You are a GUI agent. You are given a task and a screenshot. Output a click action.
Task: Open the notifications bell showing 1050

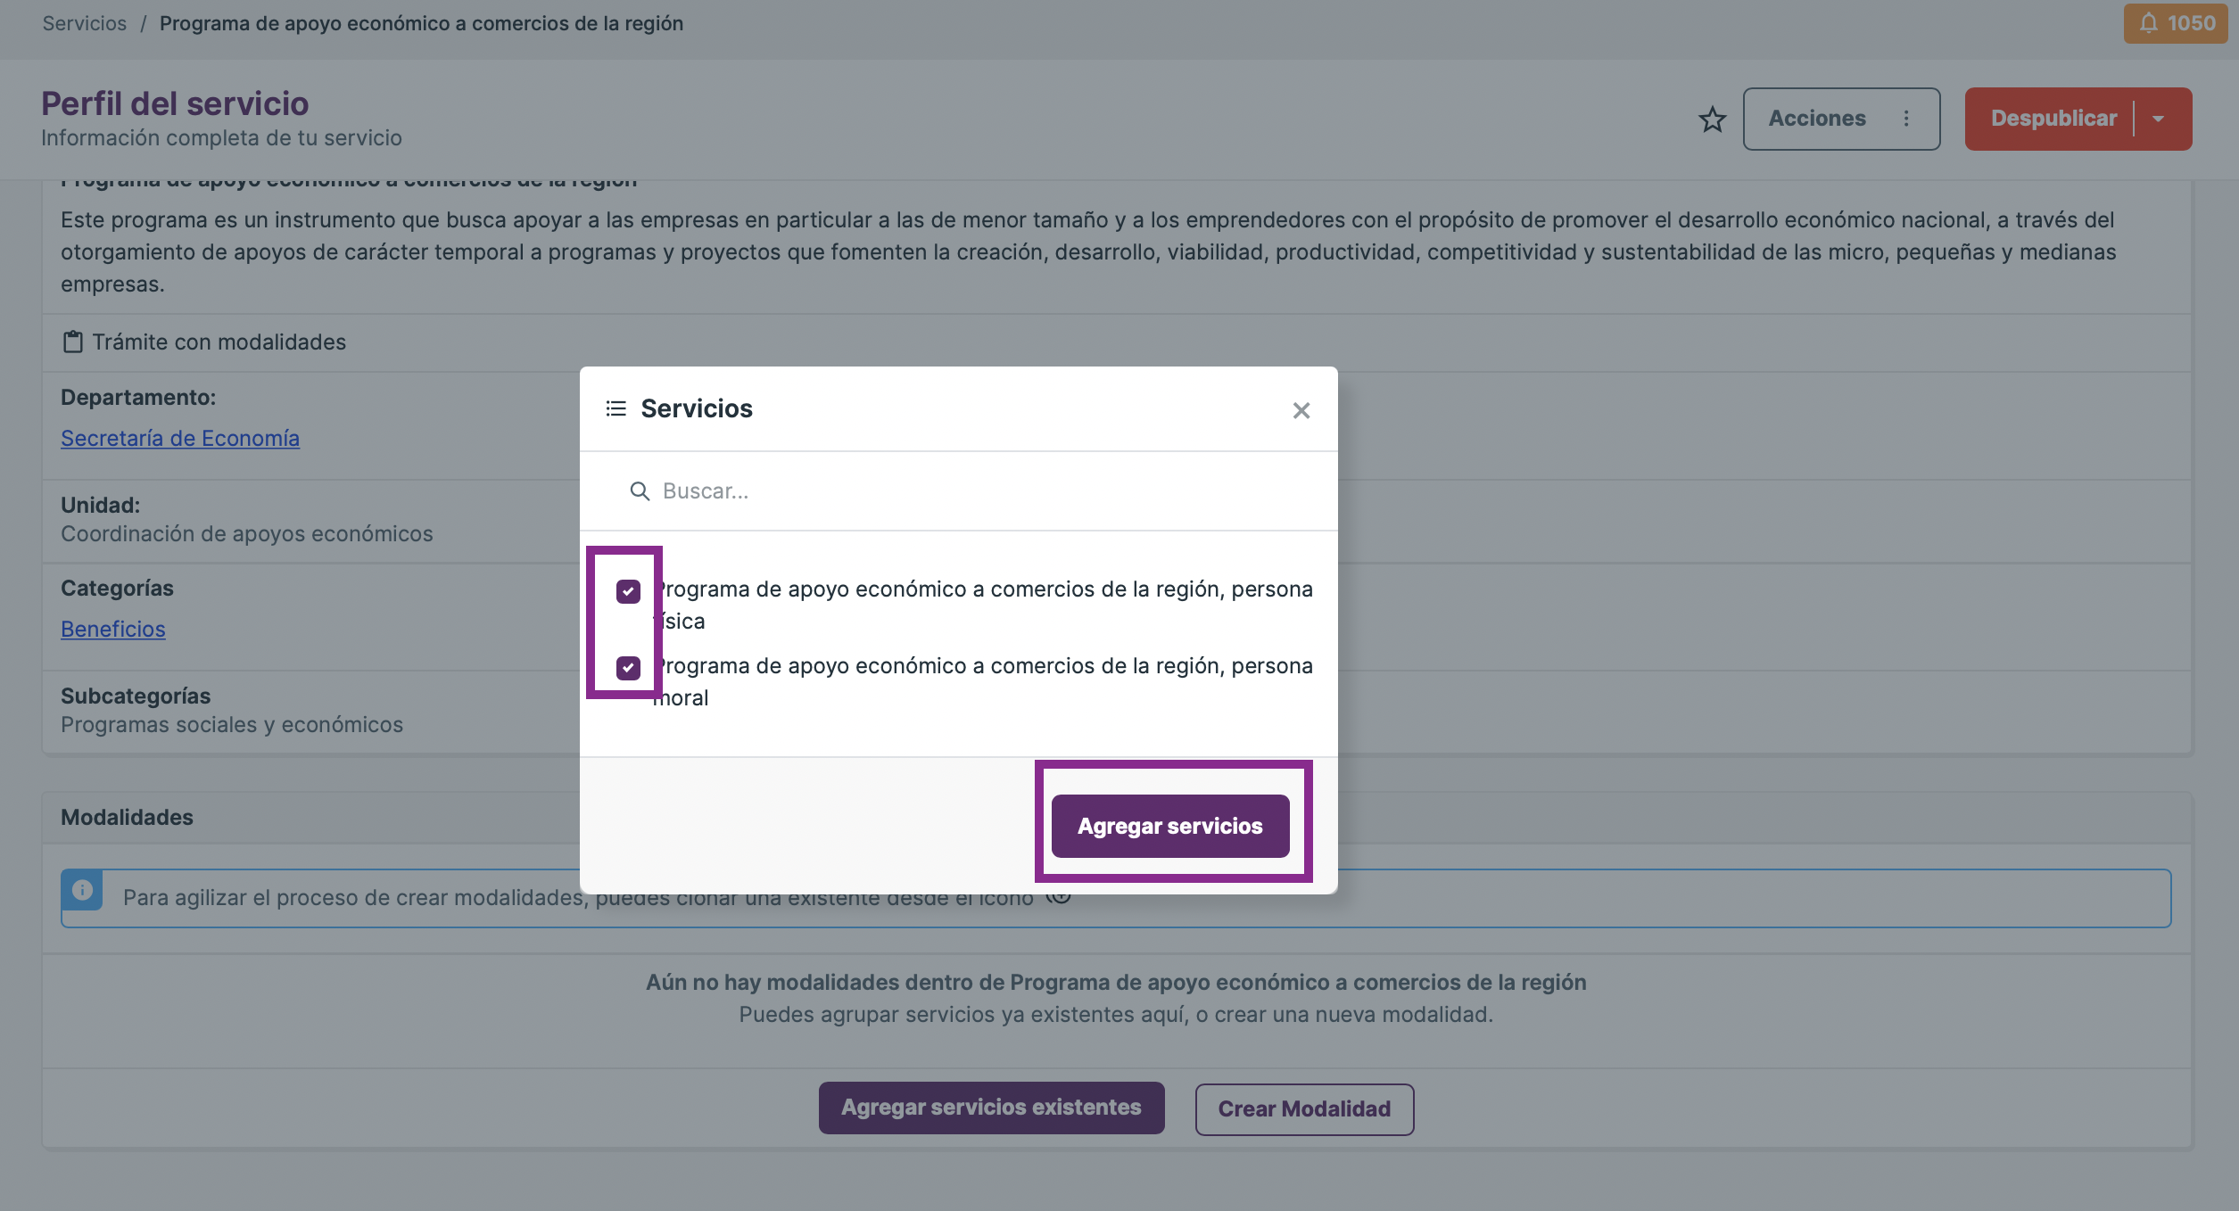point(2176,23)
